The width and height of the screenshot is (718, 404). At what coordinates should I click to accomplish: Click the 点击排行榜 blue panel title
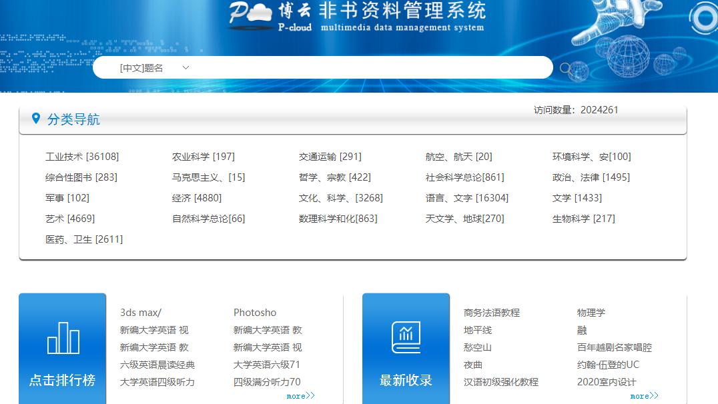tap(62, 380)
